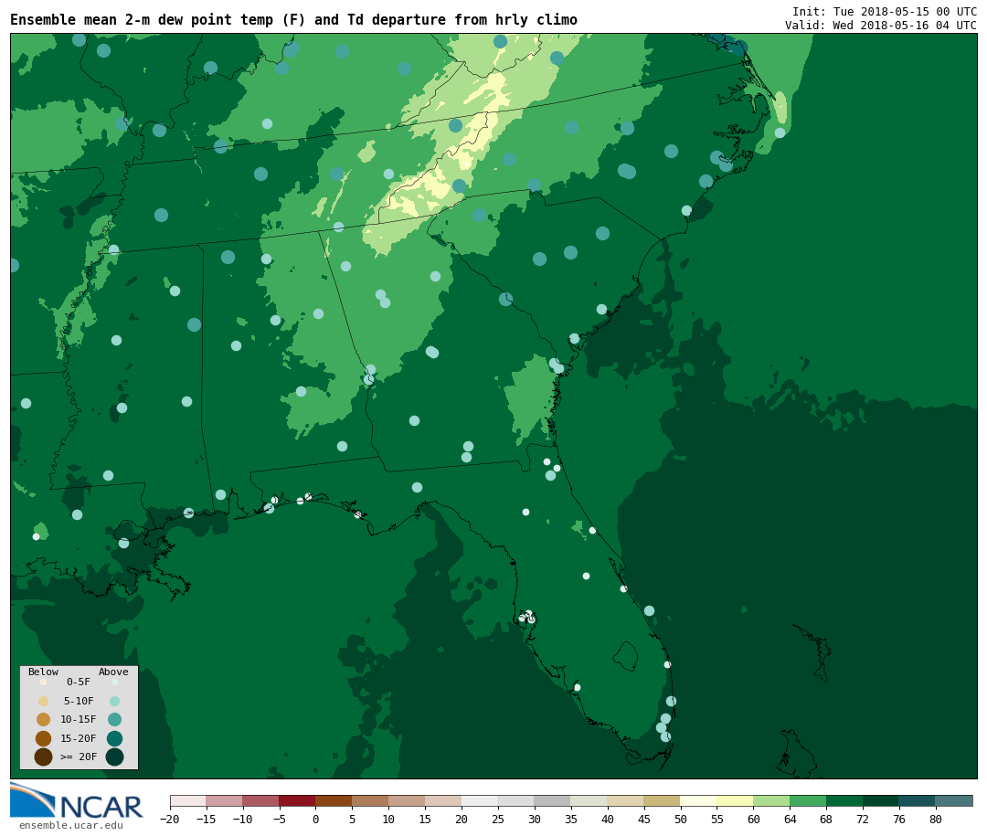
Task: Pick colorbar swatch between 5 and 10
Action: (371, 800)
